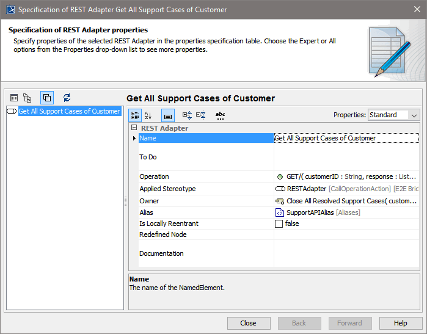Click the list view icon in left panel toolbar
427x334 pixels.
point(14,98)
